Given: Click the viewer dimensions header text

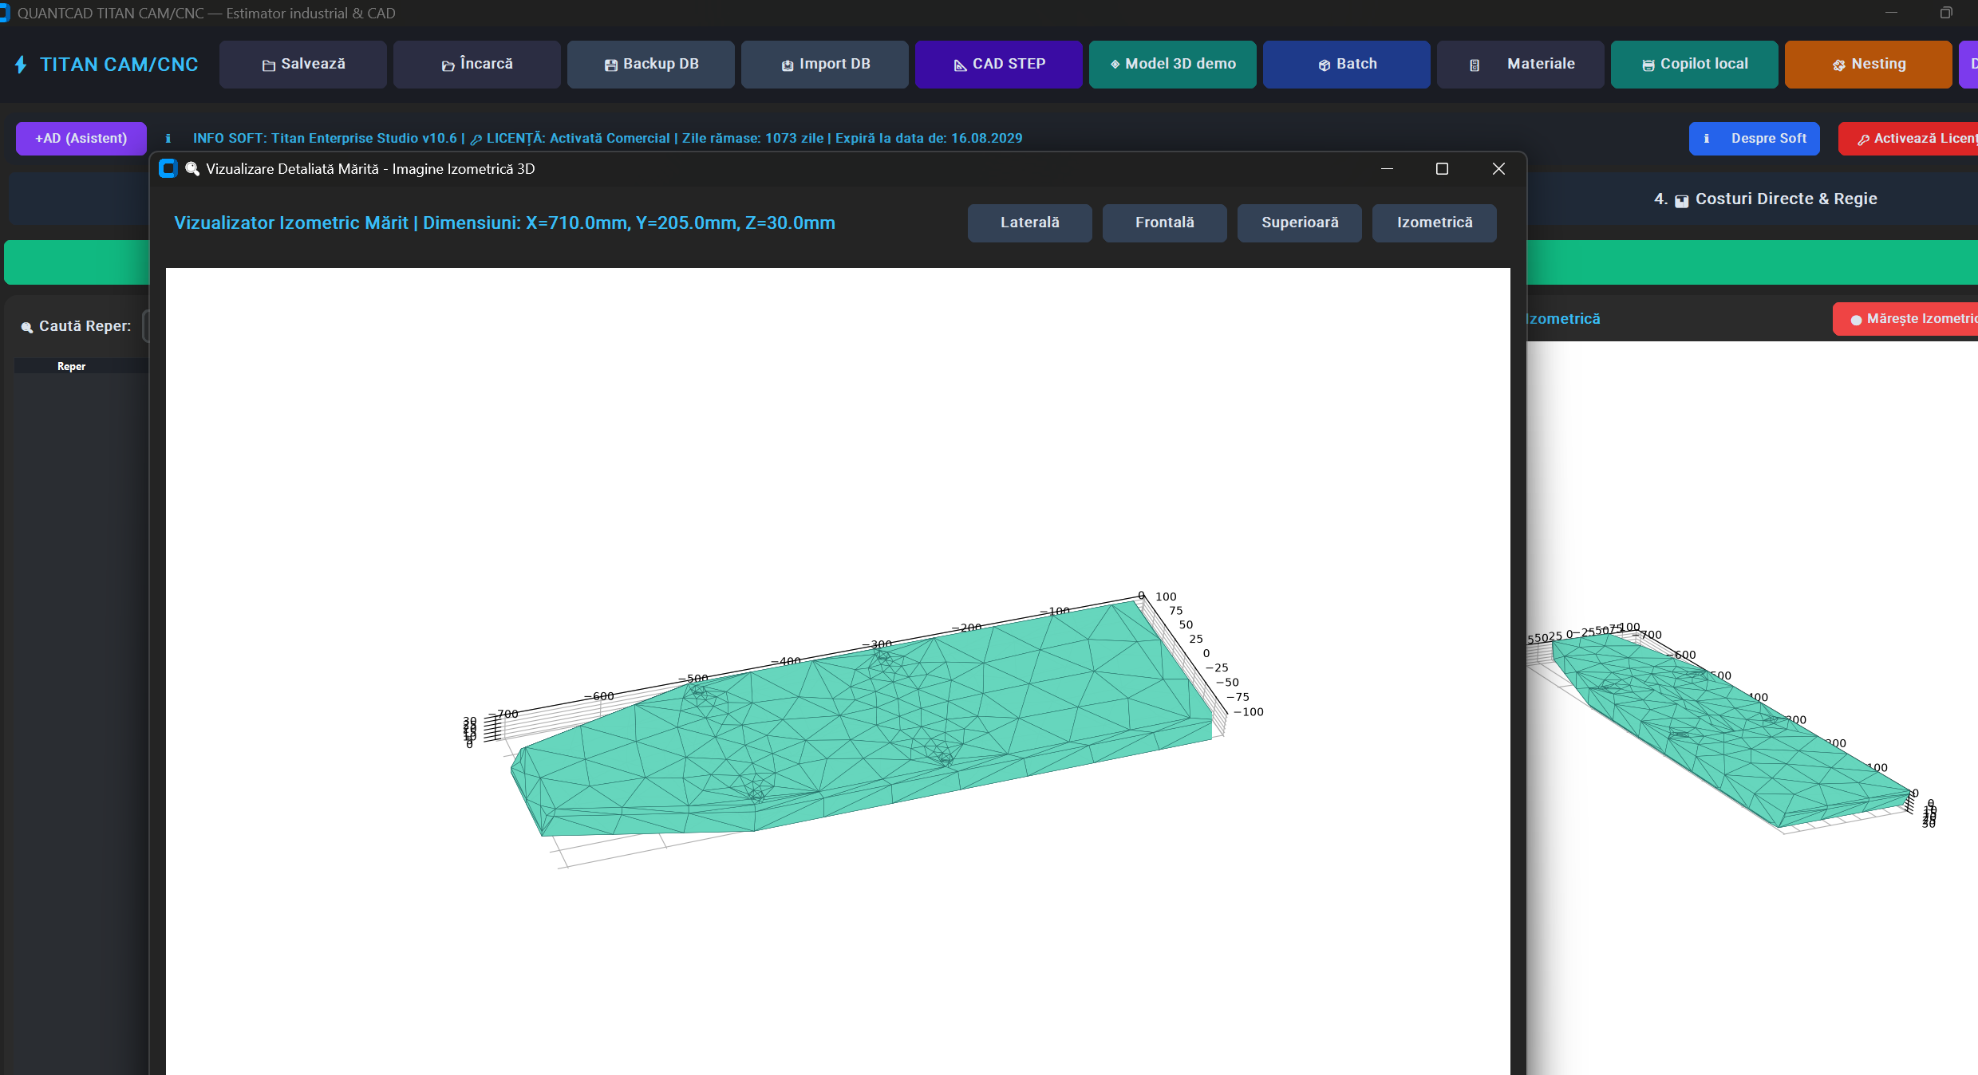Looking at the screenshot, I should pyautogui.click(x=504, y=223).
